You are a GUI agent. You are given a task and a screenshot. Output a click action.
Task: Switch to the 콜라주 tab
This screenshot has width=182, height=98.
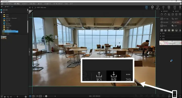click(40, 4)
